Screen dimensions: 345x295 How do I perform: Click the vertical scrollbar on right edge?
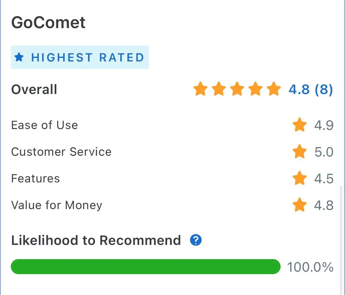coord(341,240)
